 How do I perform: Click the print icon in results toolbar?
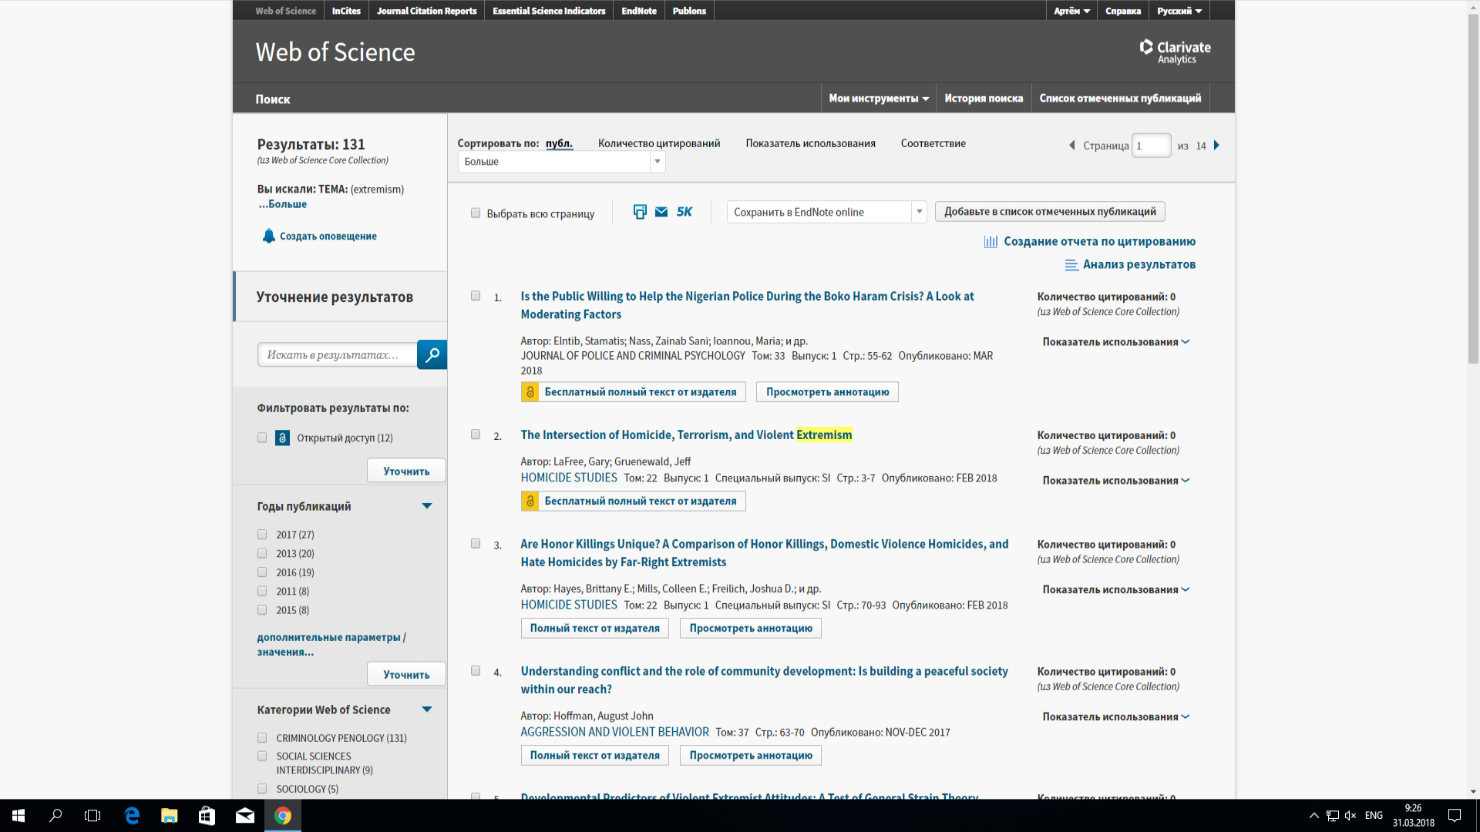point(639,212)
